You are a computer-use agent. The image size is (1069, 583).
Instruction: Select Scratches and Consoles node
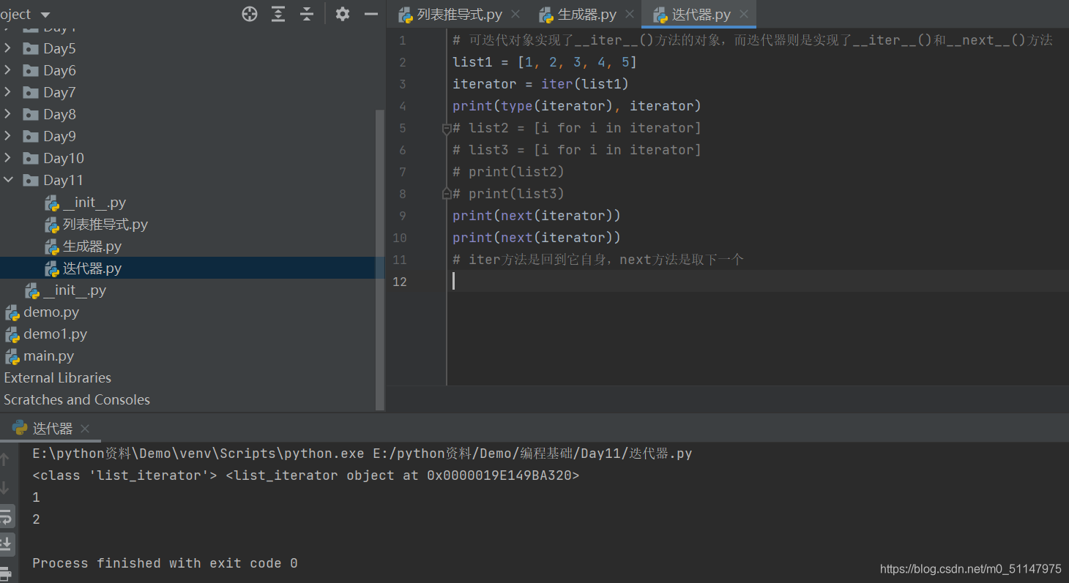(77, 400)
